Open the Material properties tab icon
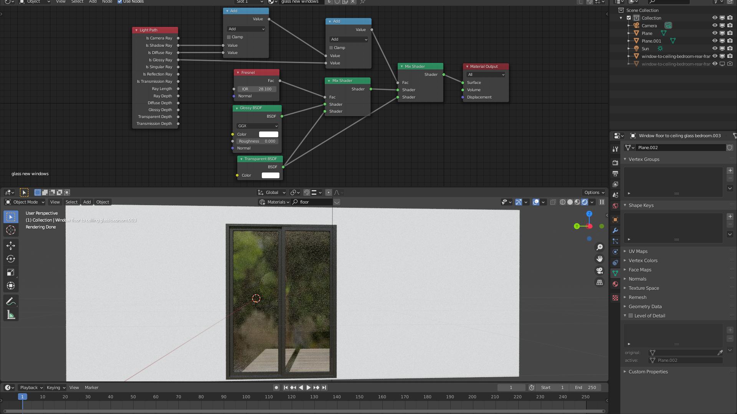The height and width of the screenshot is (414, 737). tap(615, 284)
